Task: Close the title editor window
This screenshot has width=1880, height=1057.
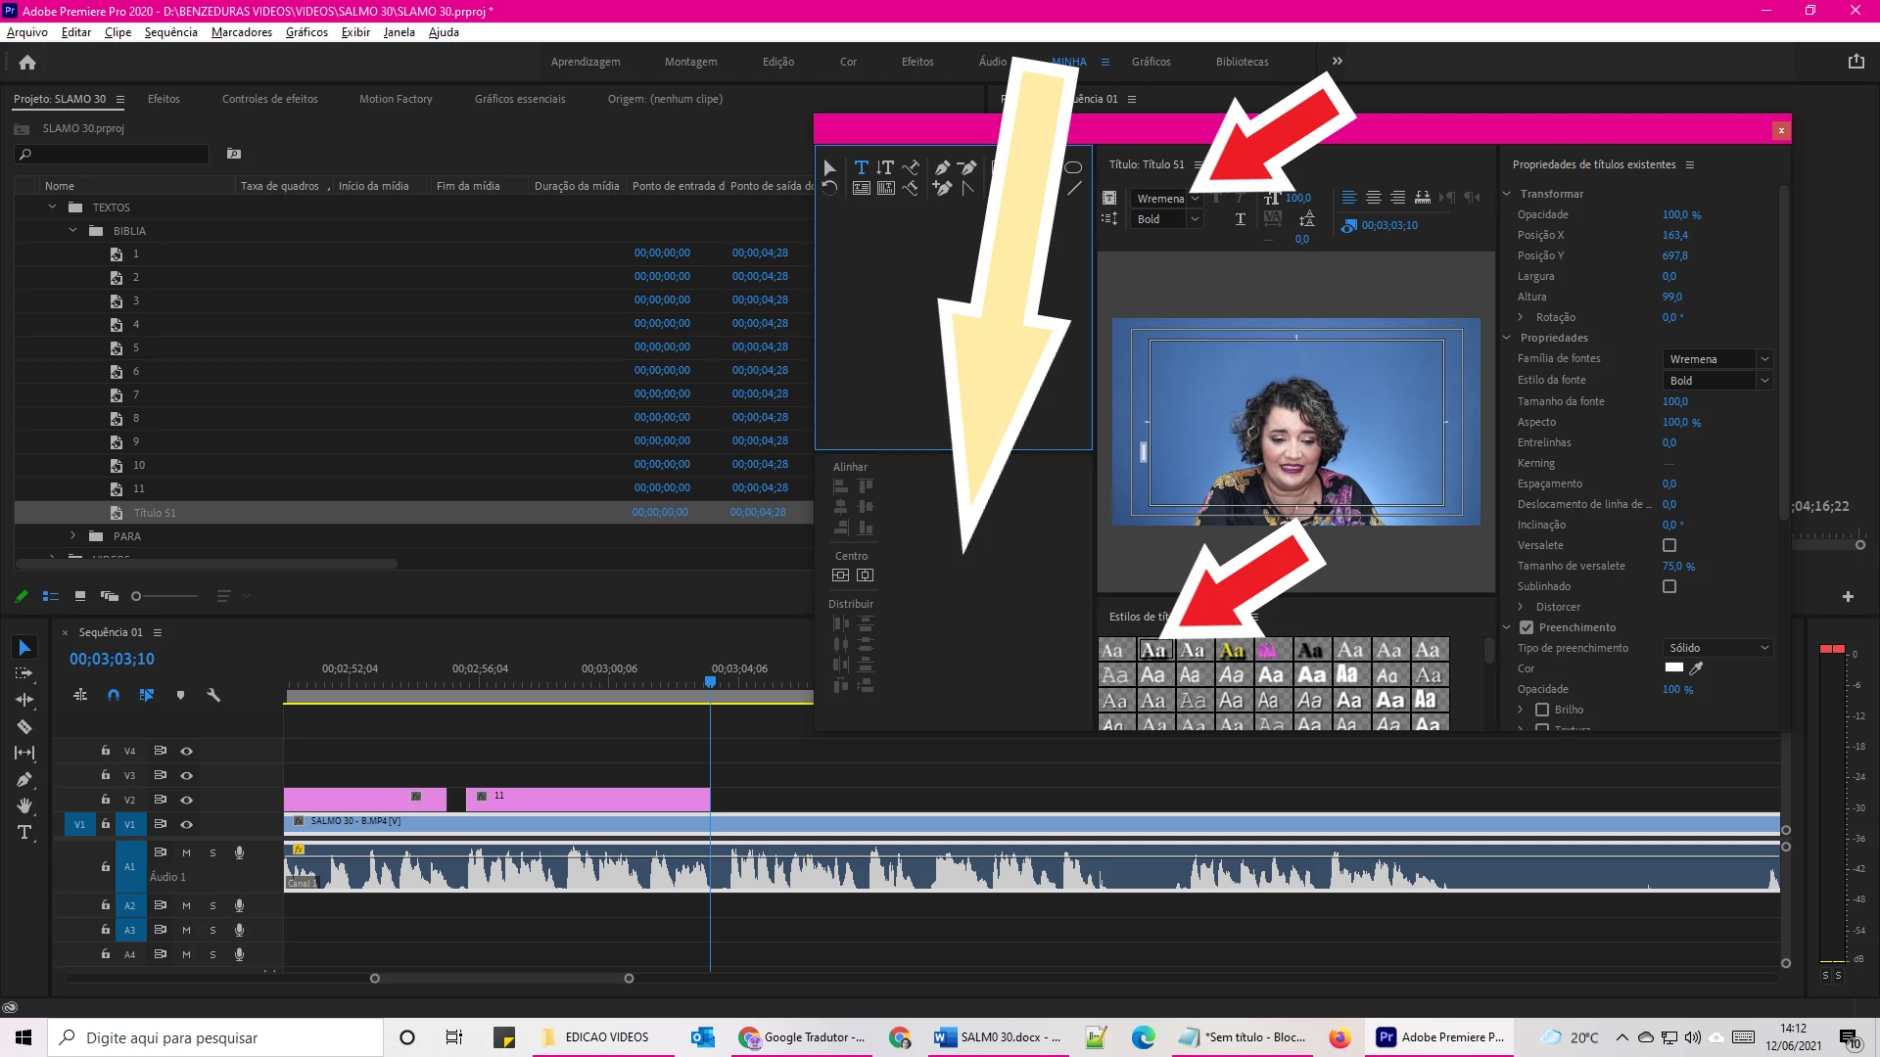Action: [1781, 130]
